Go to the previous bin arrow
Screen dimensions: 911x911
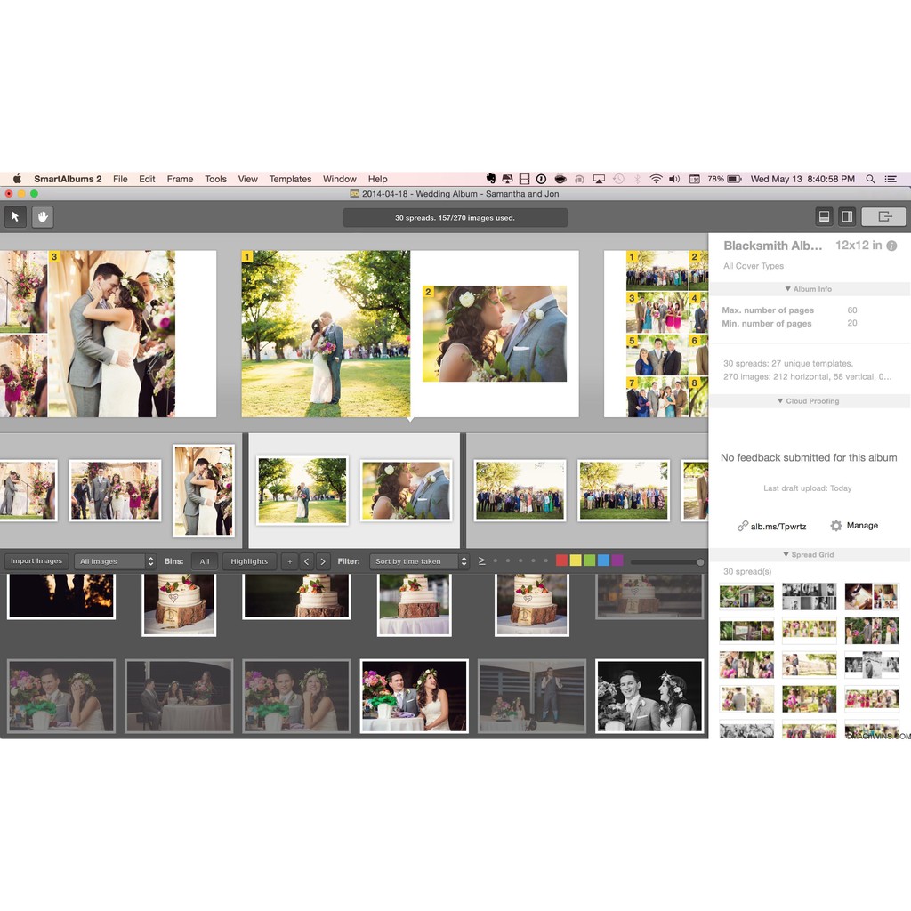(306, 561)
